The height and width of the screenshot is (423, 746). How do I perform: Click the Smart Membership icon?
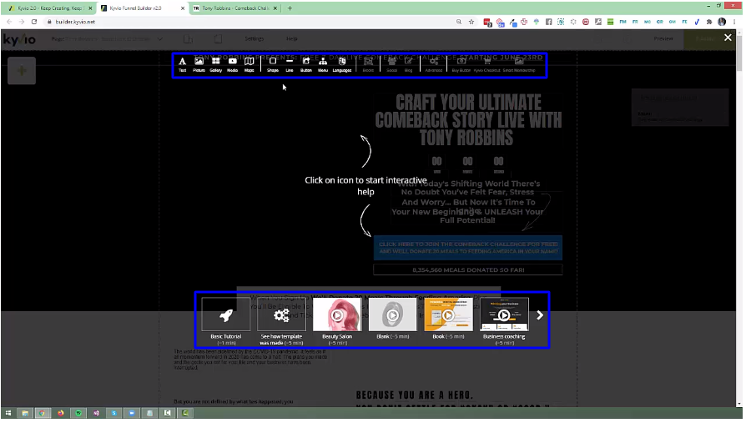pyautogui.click(x=520, y=64)
